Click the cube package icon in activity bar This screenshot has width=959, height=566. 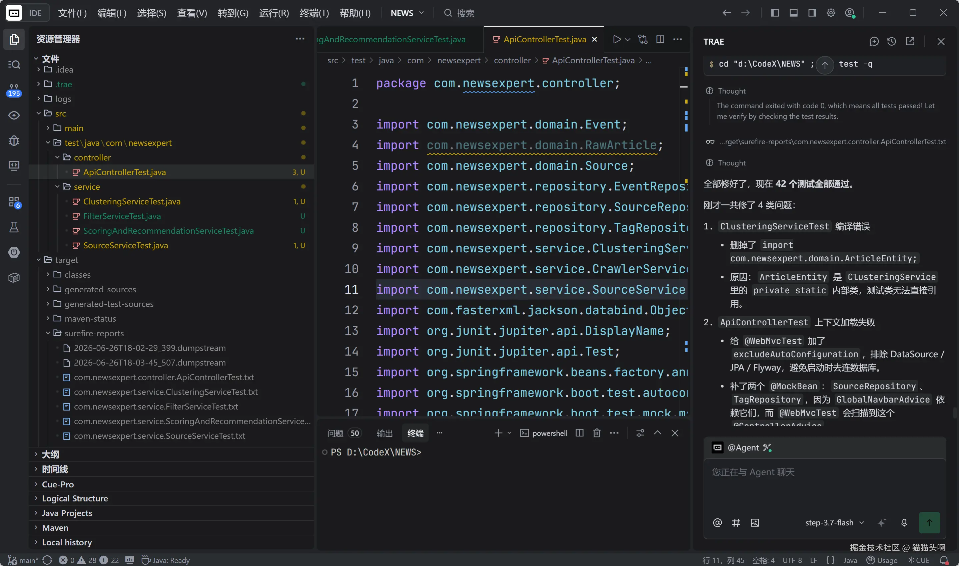14,278
